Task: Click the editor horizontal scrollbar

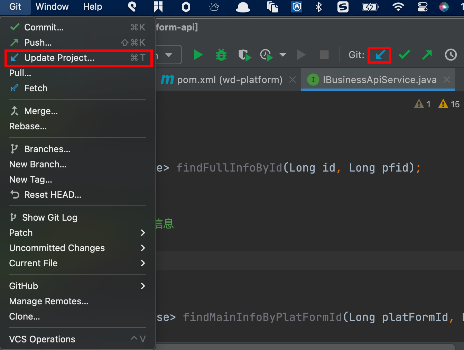Action: pyautogui.click(x=306, y=347)
